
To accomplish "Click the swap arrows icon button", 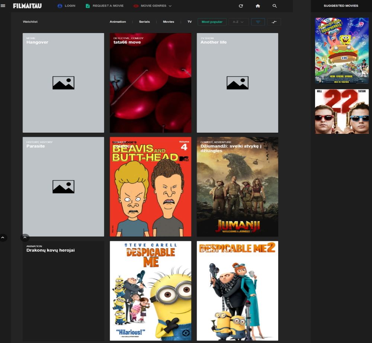I will click(x=274, y=22).
